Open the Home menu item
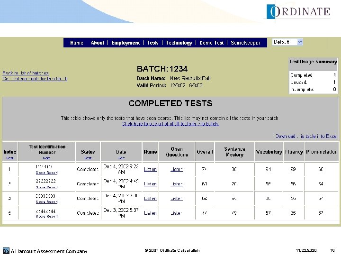This screenshot has width=341, height=256. pos(77,43)
